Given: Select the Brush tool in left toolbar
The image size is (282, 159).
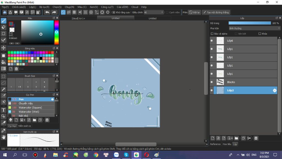Looking at the screenshot, I should tap(3, 21).
